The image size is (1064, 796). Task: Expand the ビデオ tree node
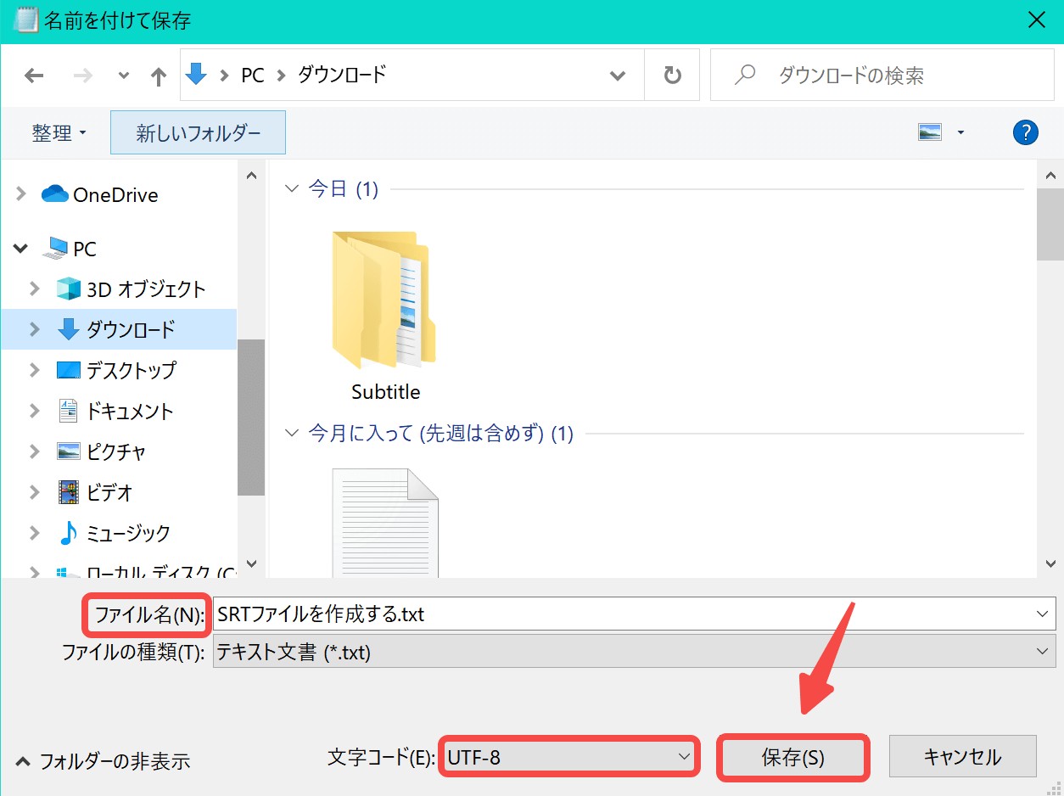coord(35,492)
